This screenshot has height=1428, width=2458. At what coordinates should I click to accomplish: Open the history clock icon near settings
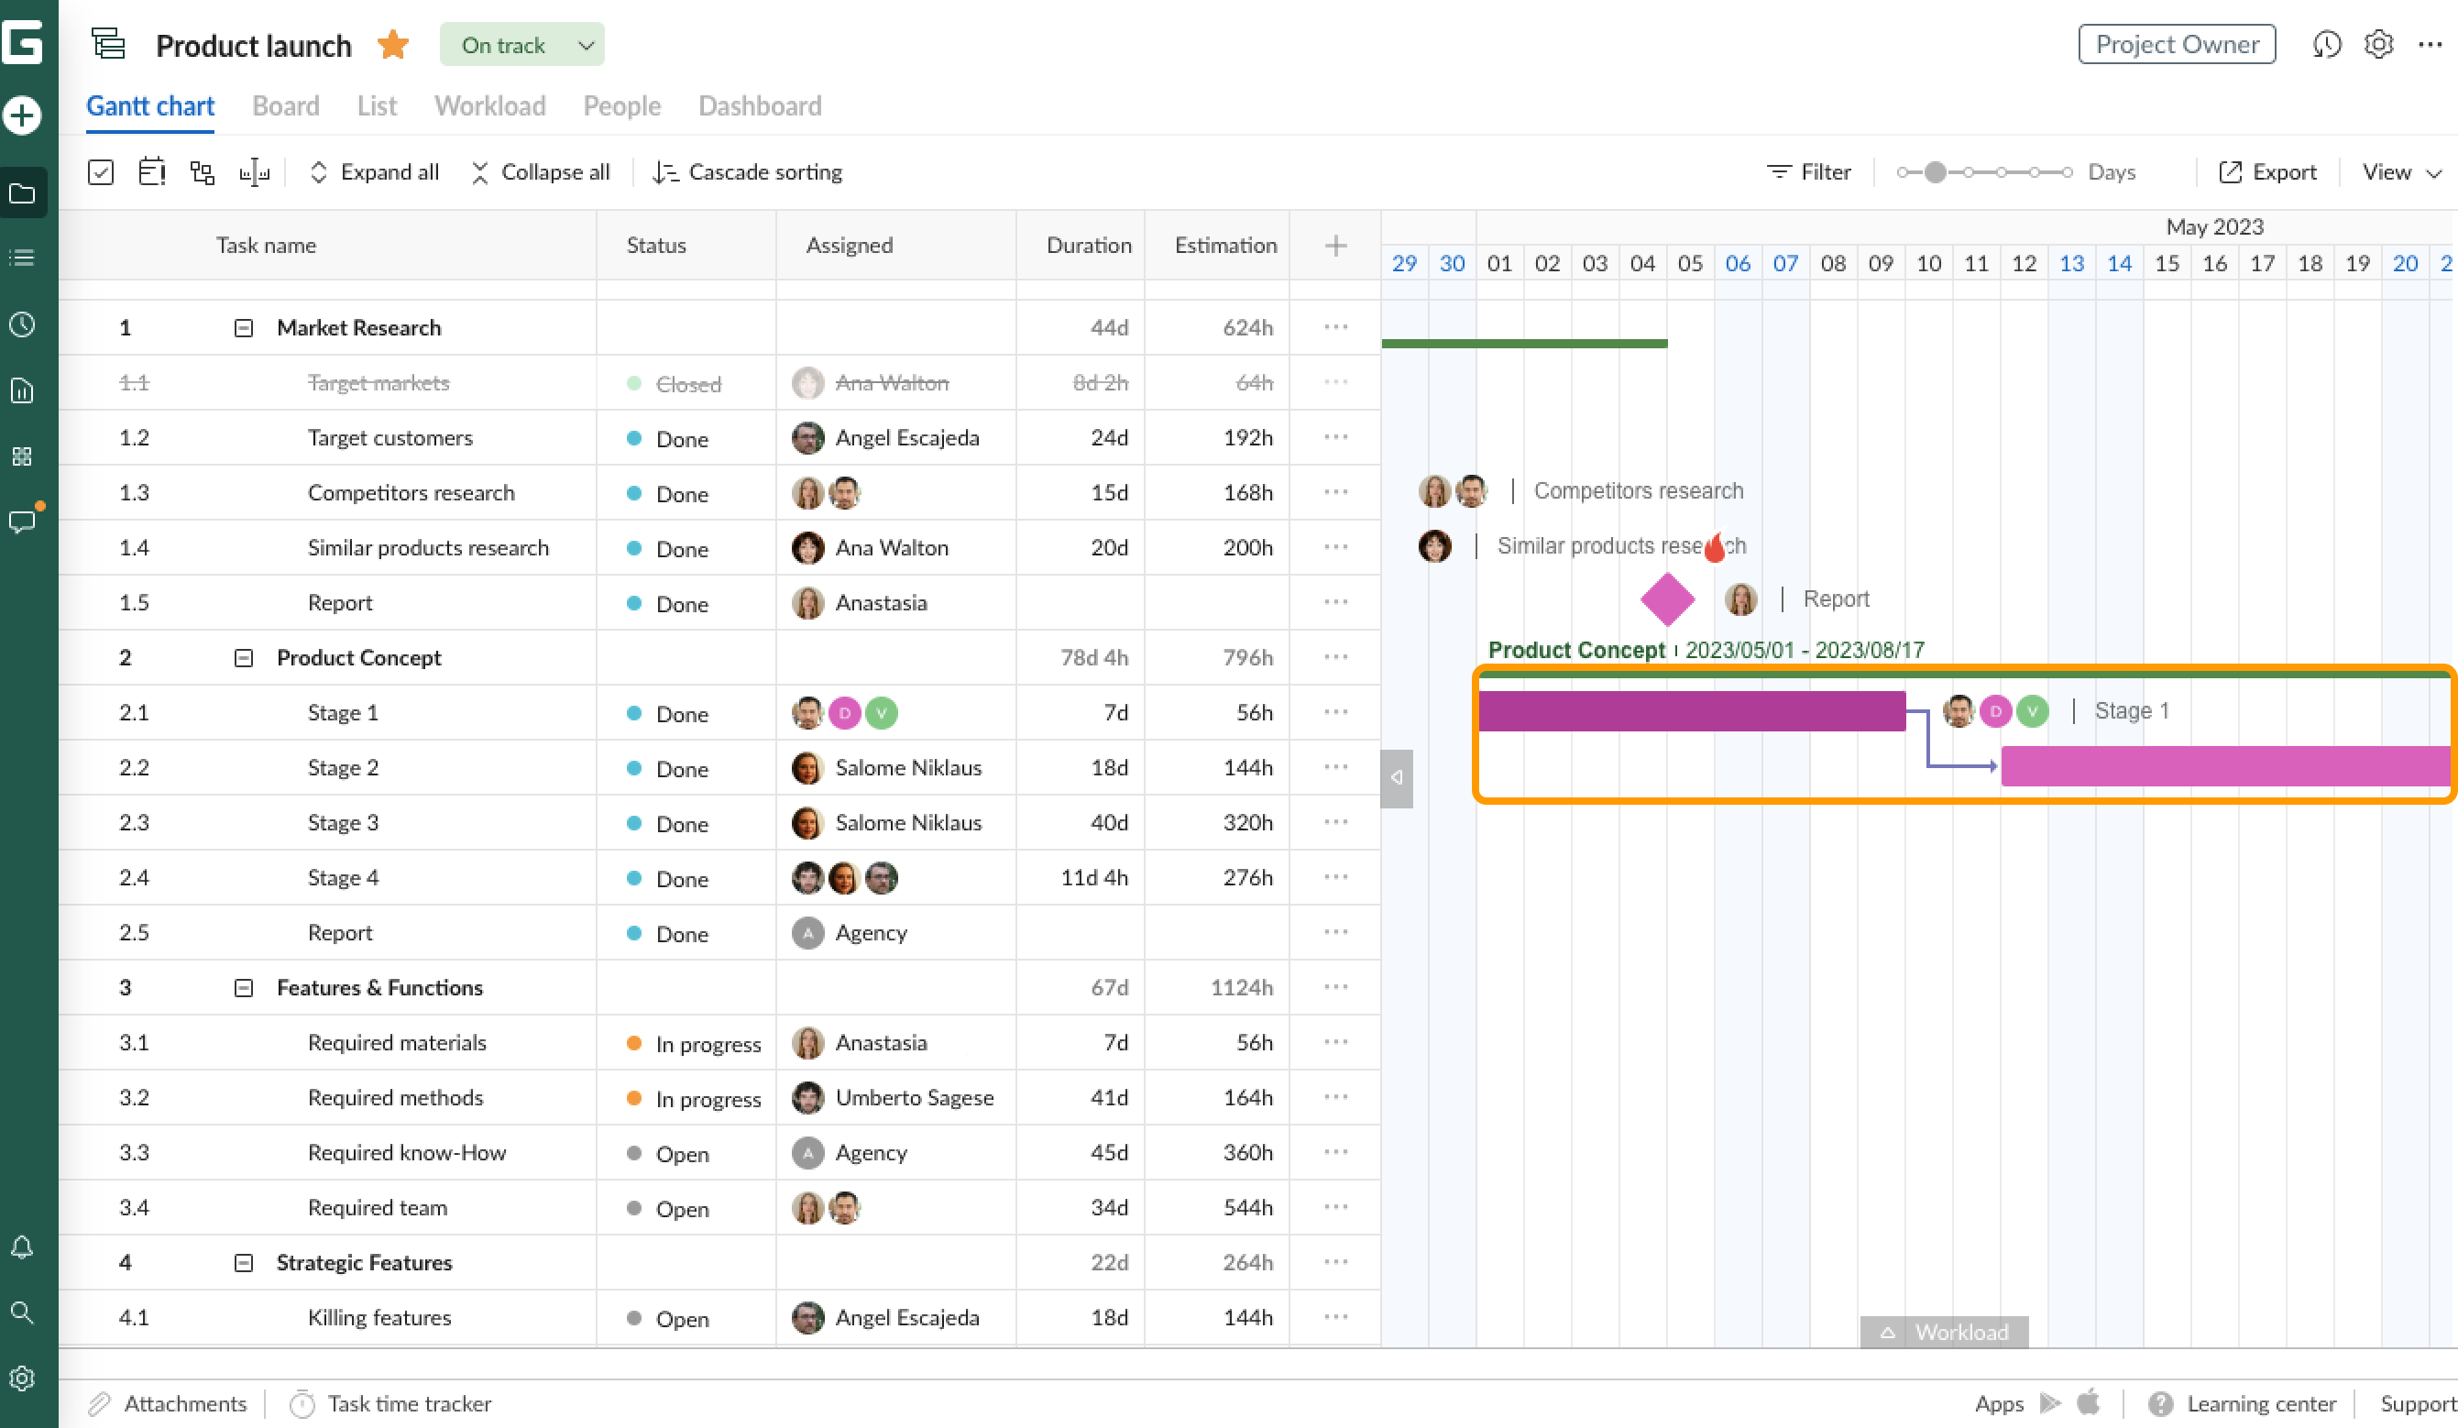click(x=2328, y=44)
